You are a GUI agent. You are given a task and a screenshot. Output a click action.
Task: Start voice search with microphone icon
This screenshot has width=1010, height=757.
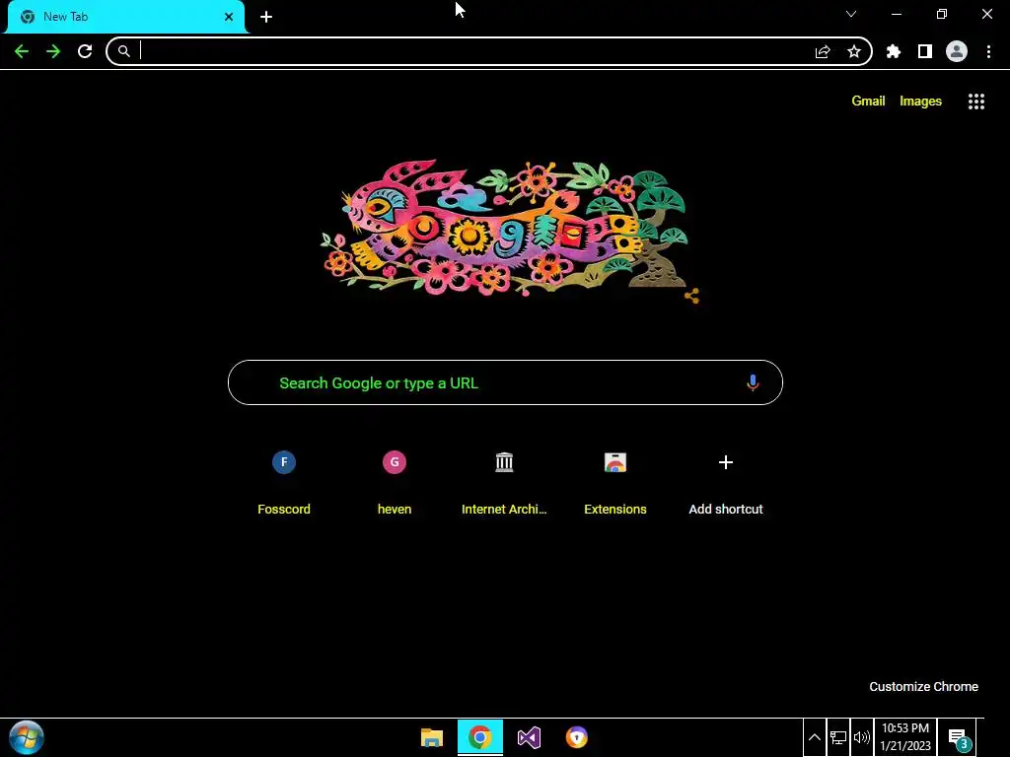pos(753,383)
